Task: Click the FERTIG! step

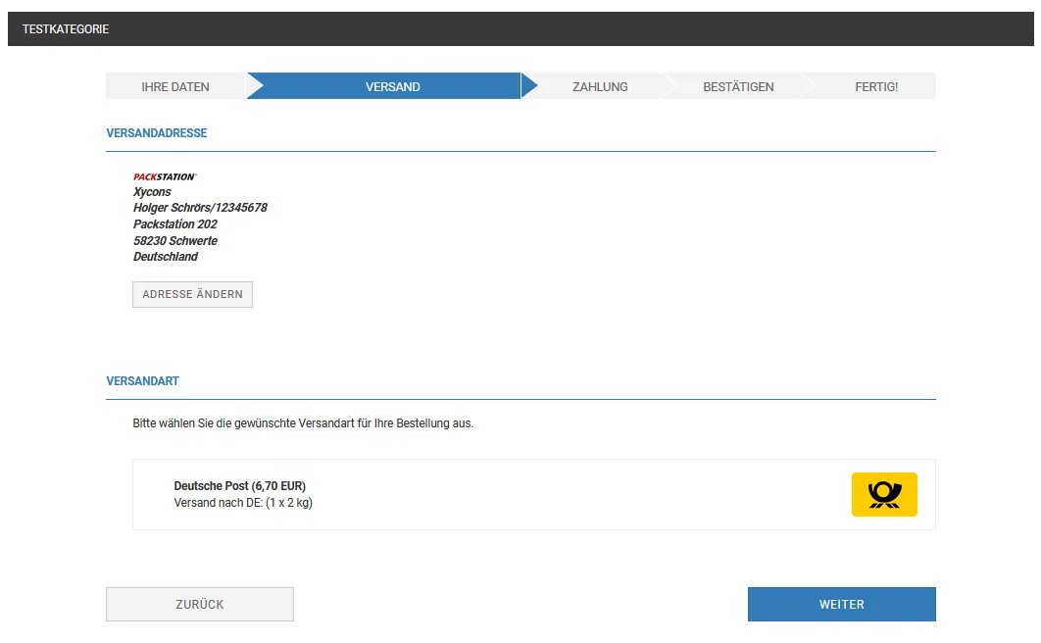Action: 876,86
